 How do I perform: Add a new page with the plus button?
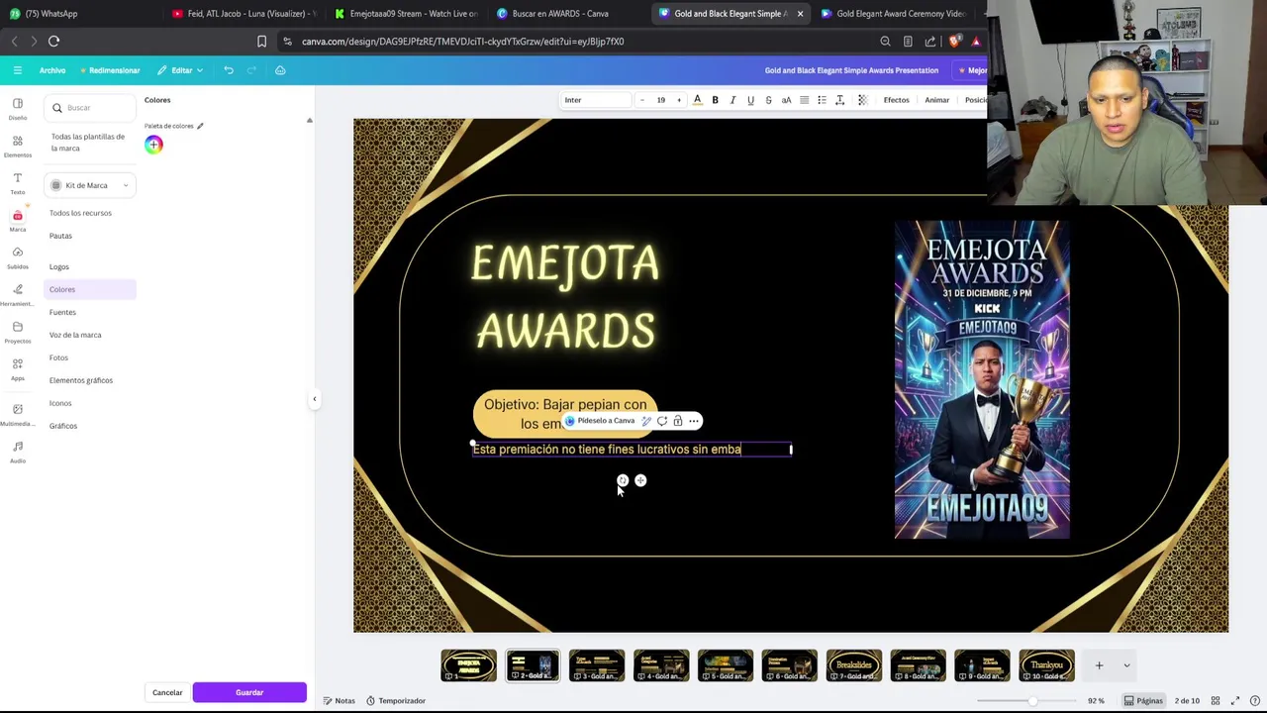point(1099,665)
